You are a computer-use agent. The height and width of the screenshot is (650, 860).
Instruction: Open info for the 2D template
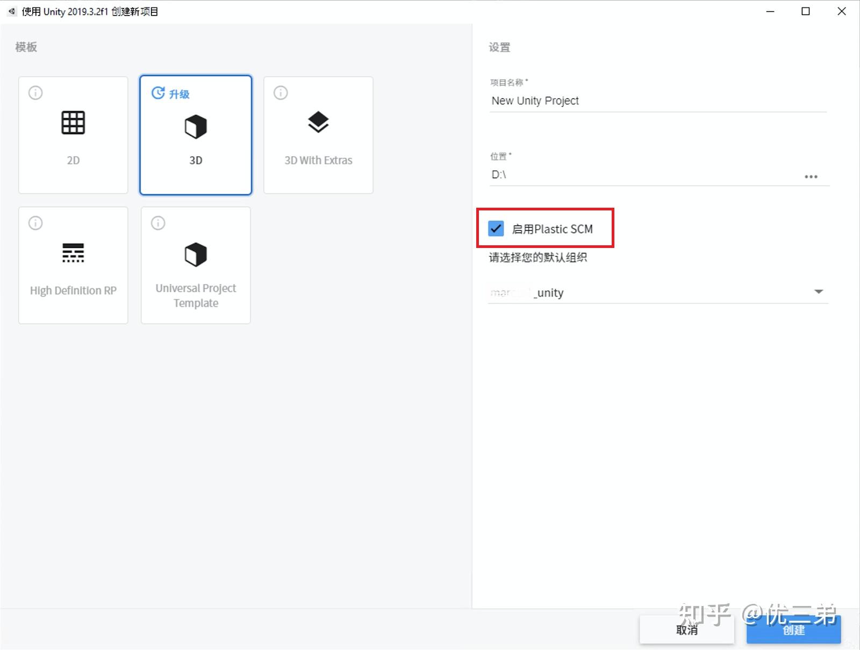click(35, 93)
